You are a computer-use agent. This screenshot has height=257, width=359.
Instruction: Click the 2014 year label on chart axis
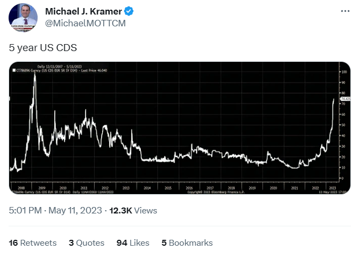tap(147, 188)
